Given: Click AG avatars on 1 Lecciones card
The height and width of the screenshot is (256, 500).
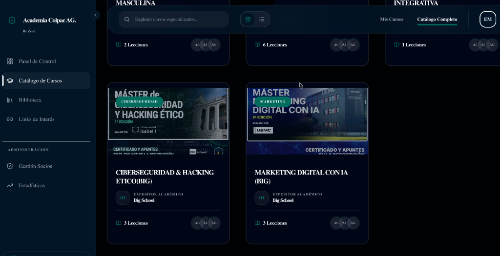Looking at the screenshot, I should [x=484, y=44].
